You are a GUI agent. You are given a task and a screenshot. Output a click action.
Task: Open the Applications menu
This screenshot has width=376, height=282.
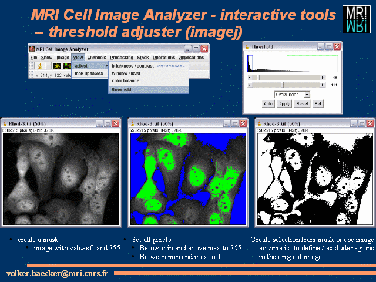click(x=192, y=58)
